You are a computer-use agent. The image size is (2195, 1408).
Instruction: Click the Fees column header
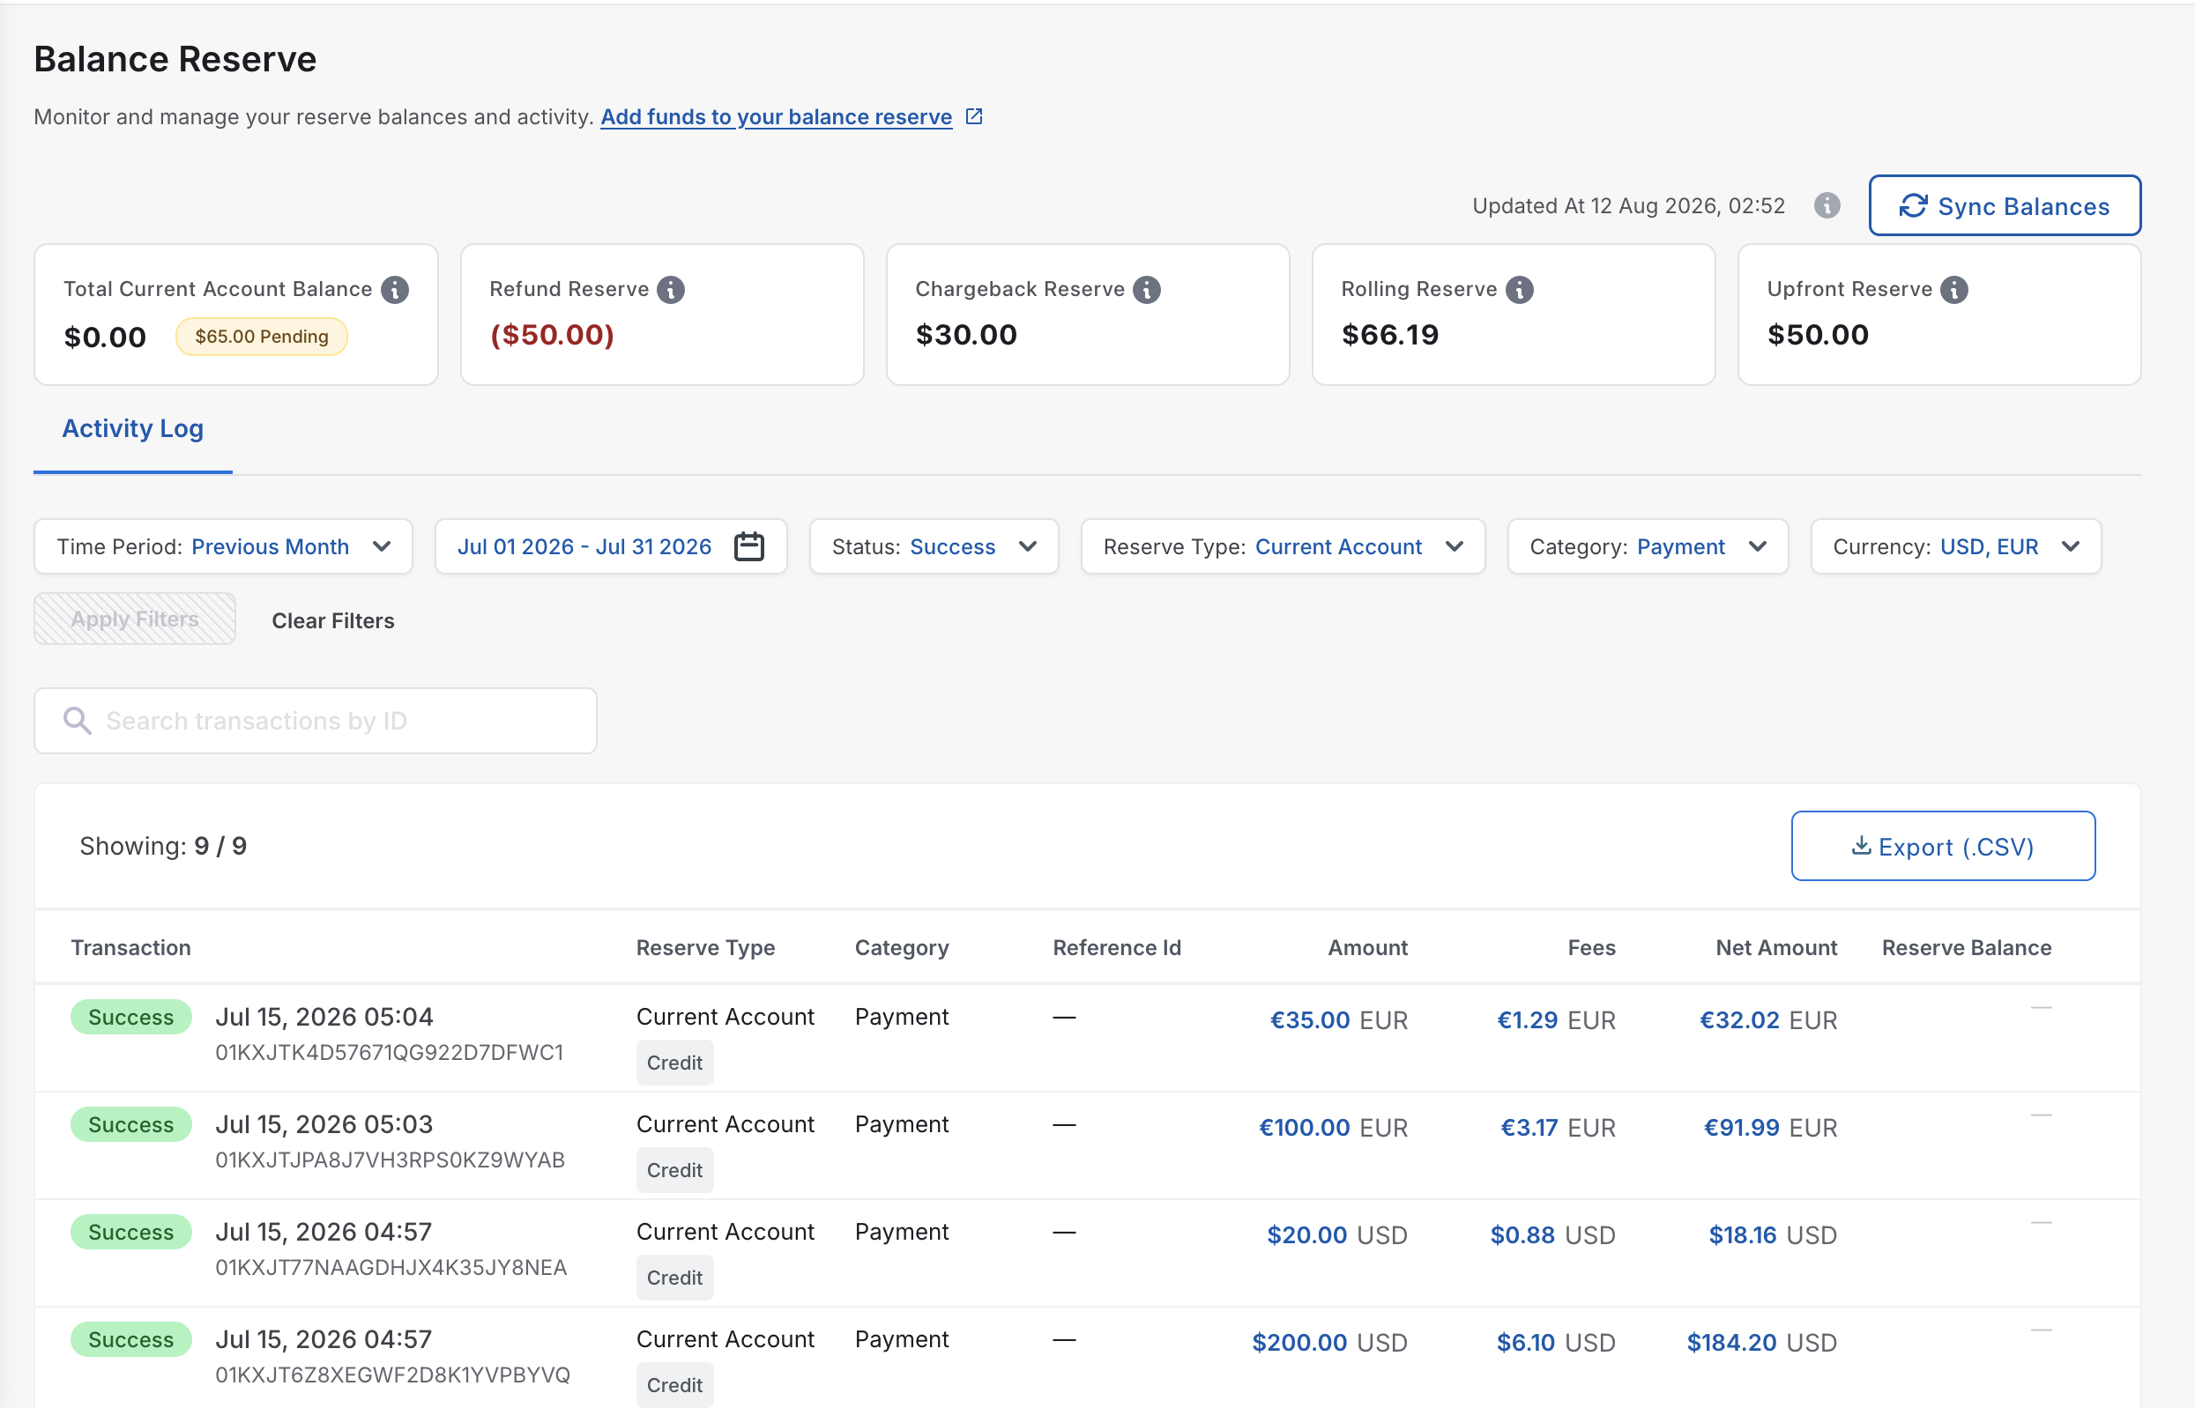1591,947
